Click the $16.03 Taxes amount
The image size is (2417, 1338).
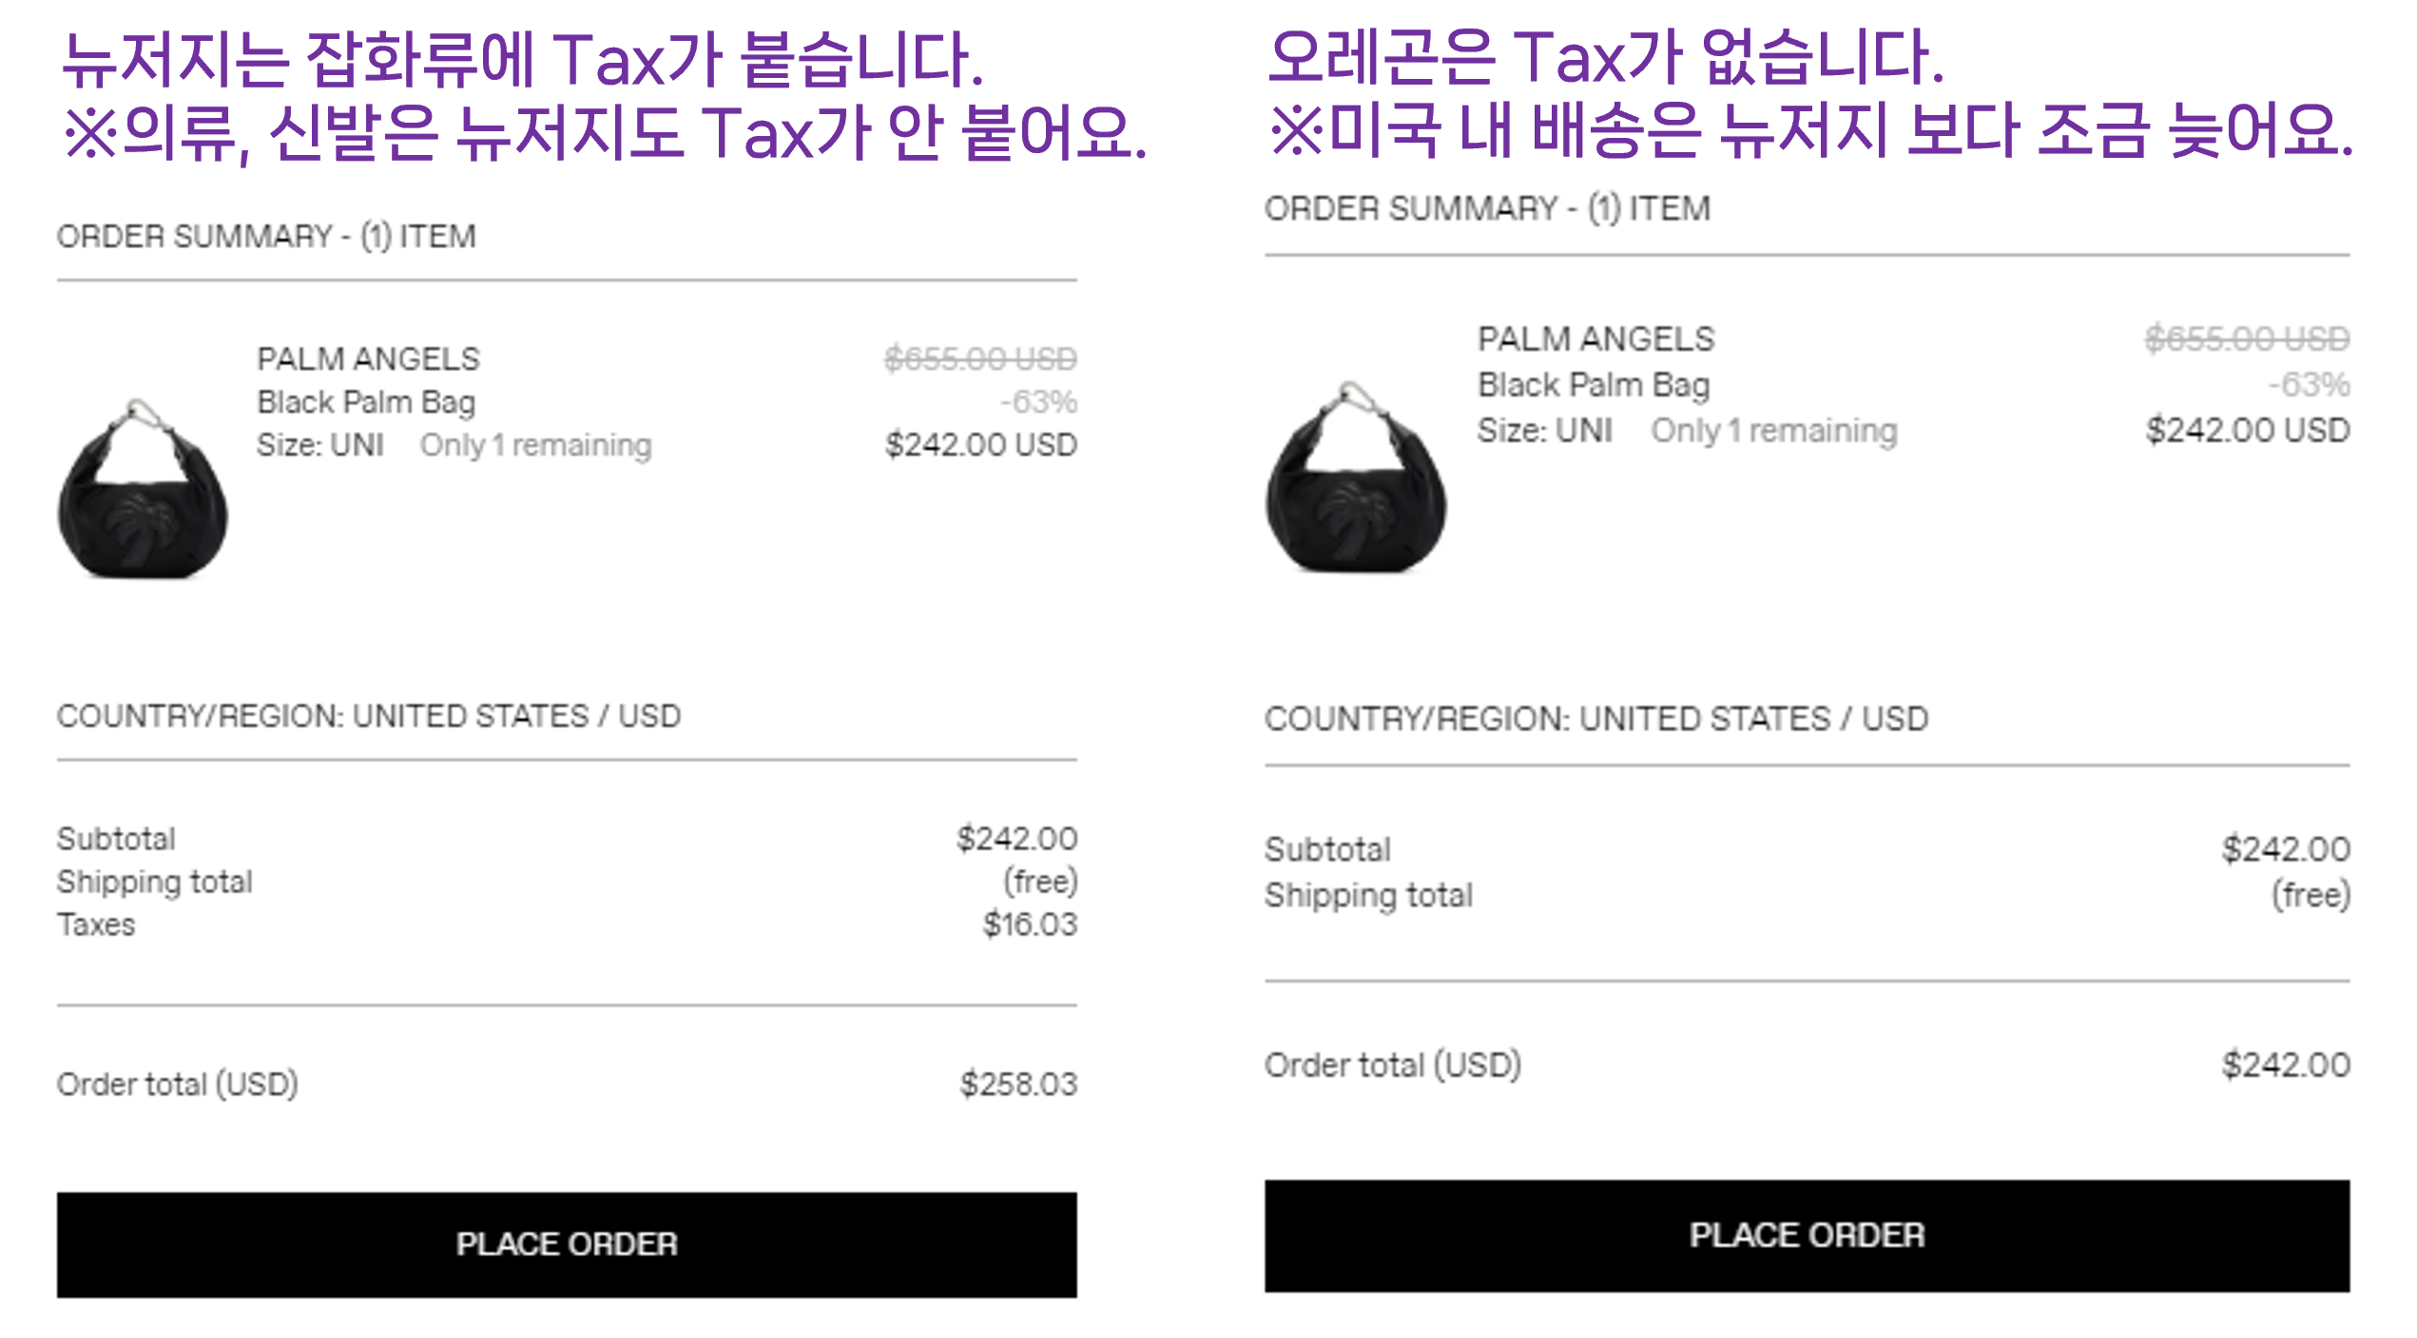pyautogui.click(x=1030, y=924)
